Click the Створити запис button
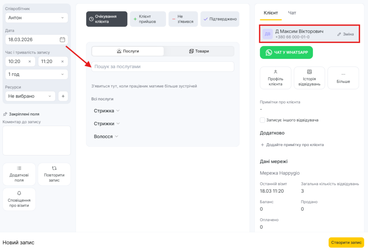This screenshot has height=251, width=368. 346,242
